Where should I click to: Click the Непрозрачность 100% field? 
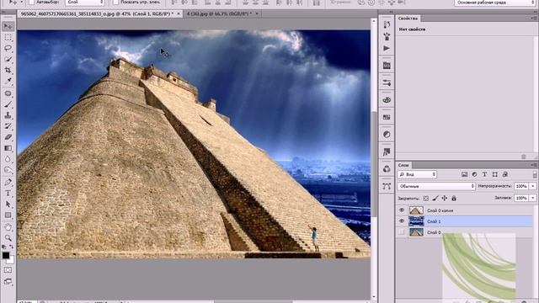pyautogui.click(x=521, y=186)
